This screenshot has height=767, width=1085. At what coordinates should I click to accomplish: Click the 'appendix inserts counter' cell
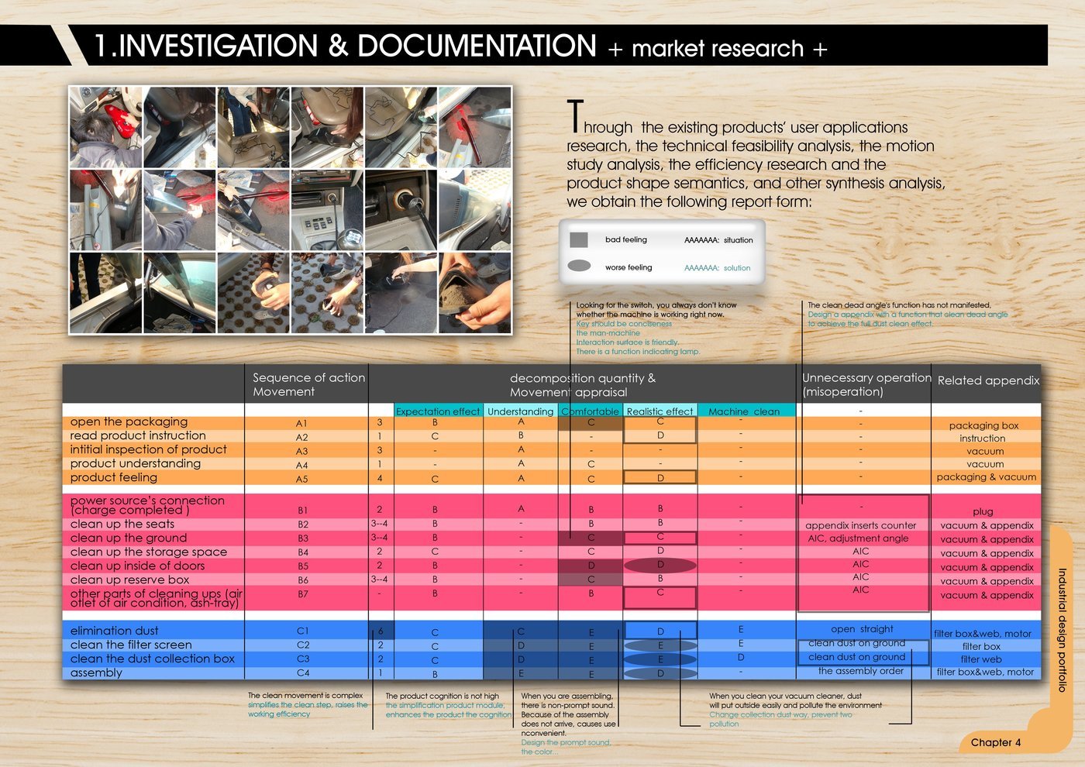[x=860, y=525]
